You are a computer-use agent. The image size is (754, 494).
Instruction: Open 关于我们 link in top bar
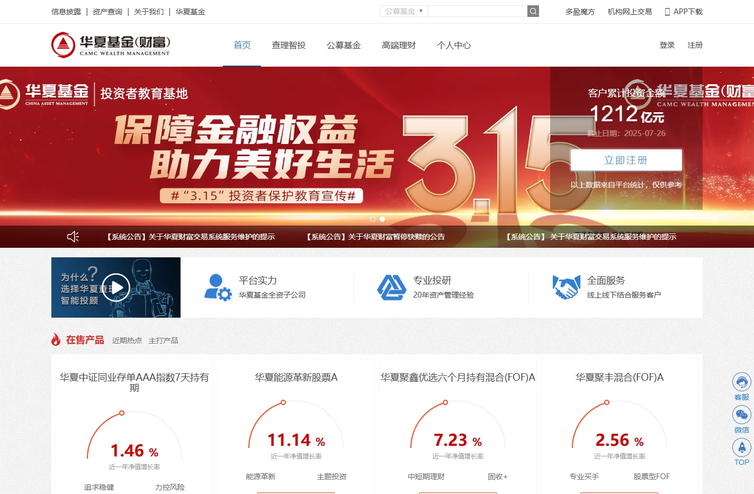[149, 12]
